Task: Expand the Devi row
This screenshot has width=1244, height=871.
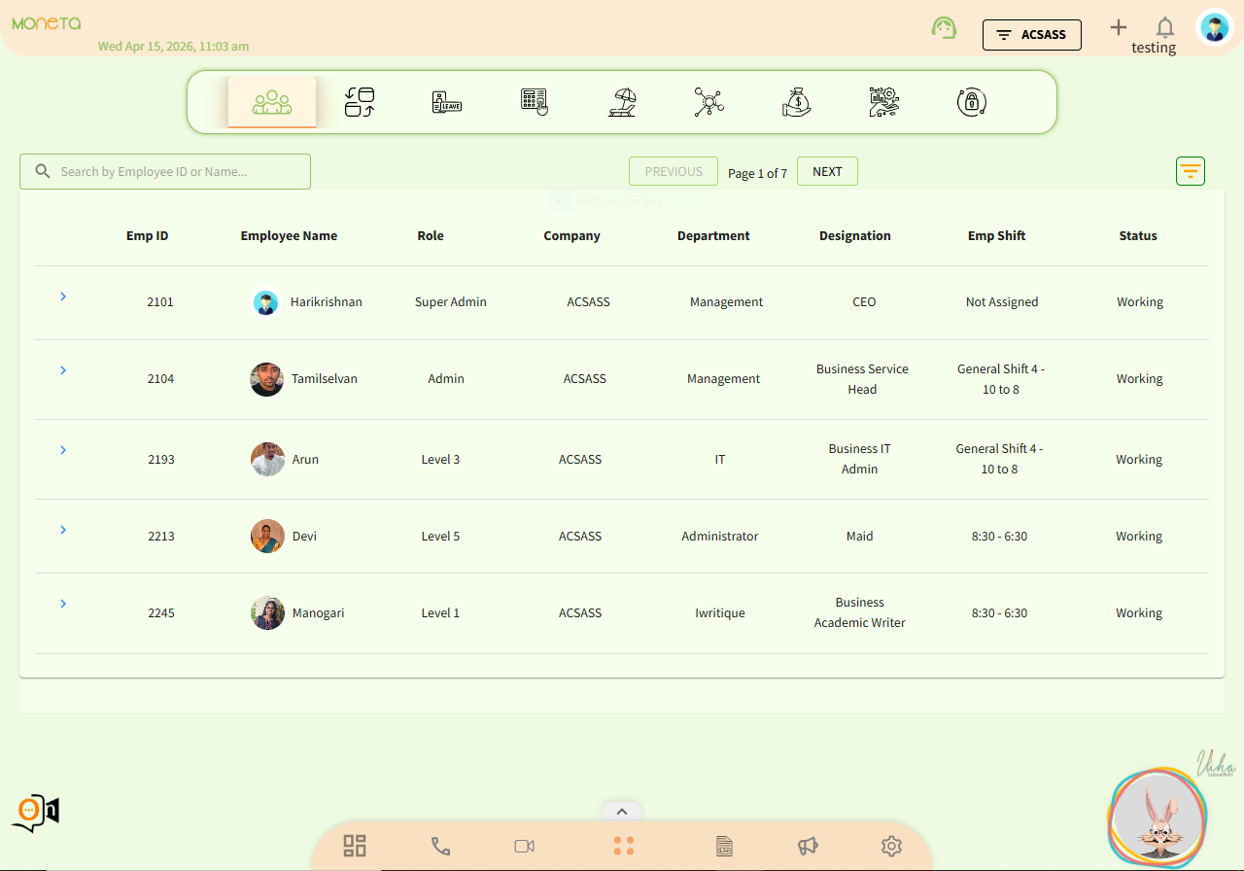Action: pos(63,530)
